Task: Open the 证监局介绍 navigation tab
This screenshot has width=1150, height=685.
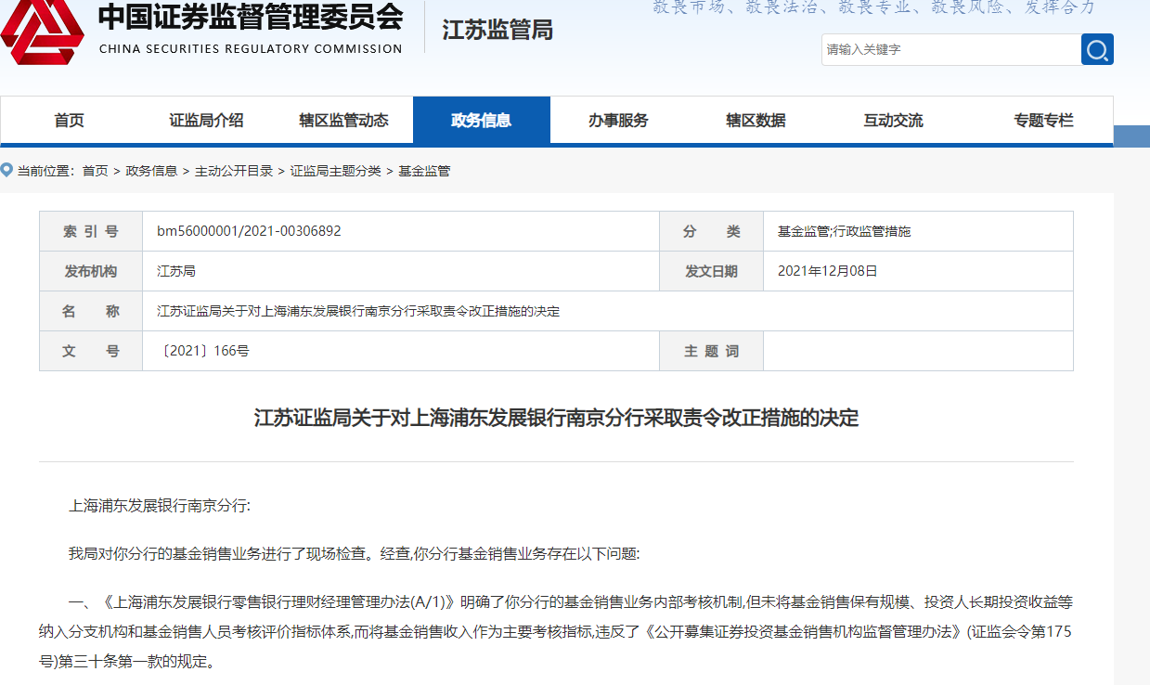Action: click(x=206, y=121)
